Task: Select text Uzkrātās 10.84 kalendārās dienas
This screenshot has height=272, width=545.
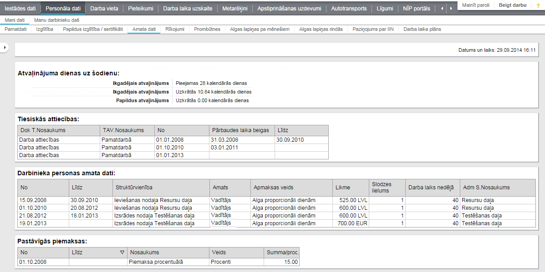Action: click(x=214, y=92)
